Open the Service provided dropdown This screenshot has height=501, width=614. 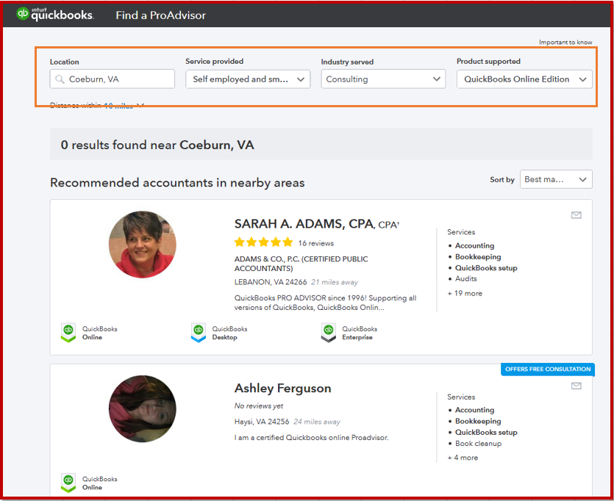[x=248, y=79]
